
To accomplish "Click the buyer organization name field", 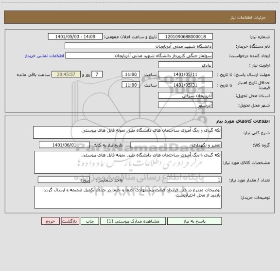I will [x=139, y=46].
